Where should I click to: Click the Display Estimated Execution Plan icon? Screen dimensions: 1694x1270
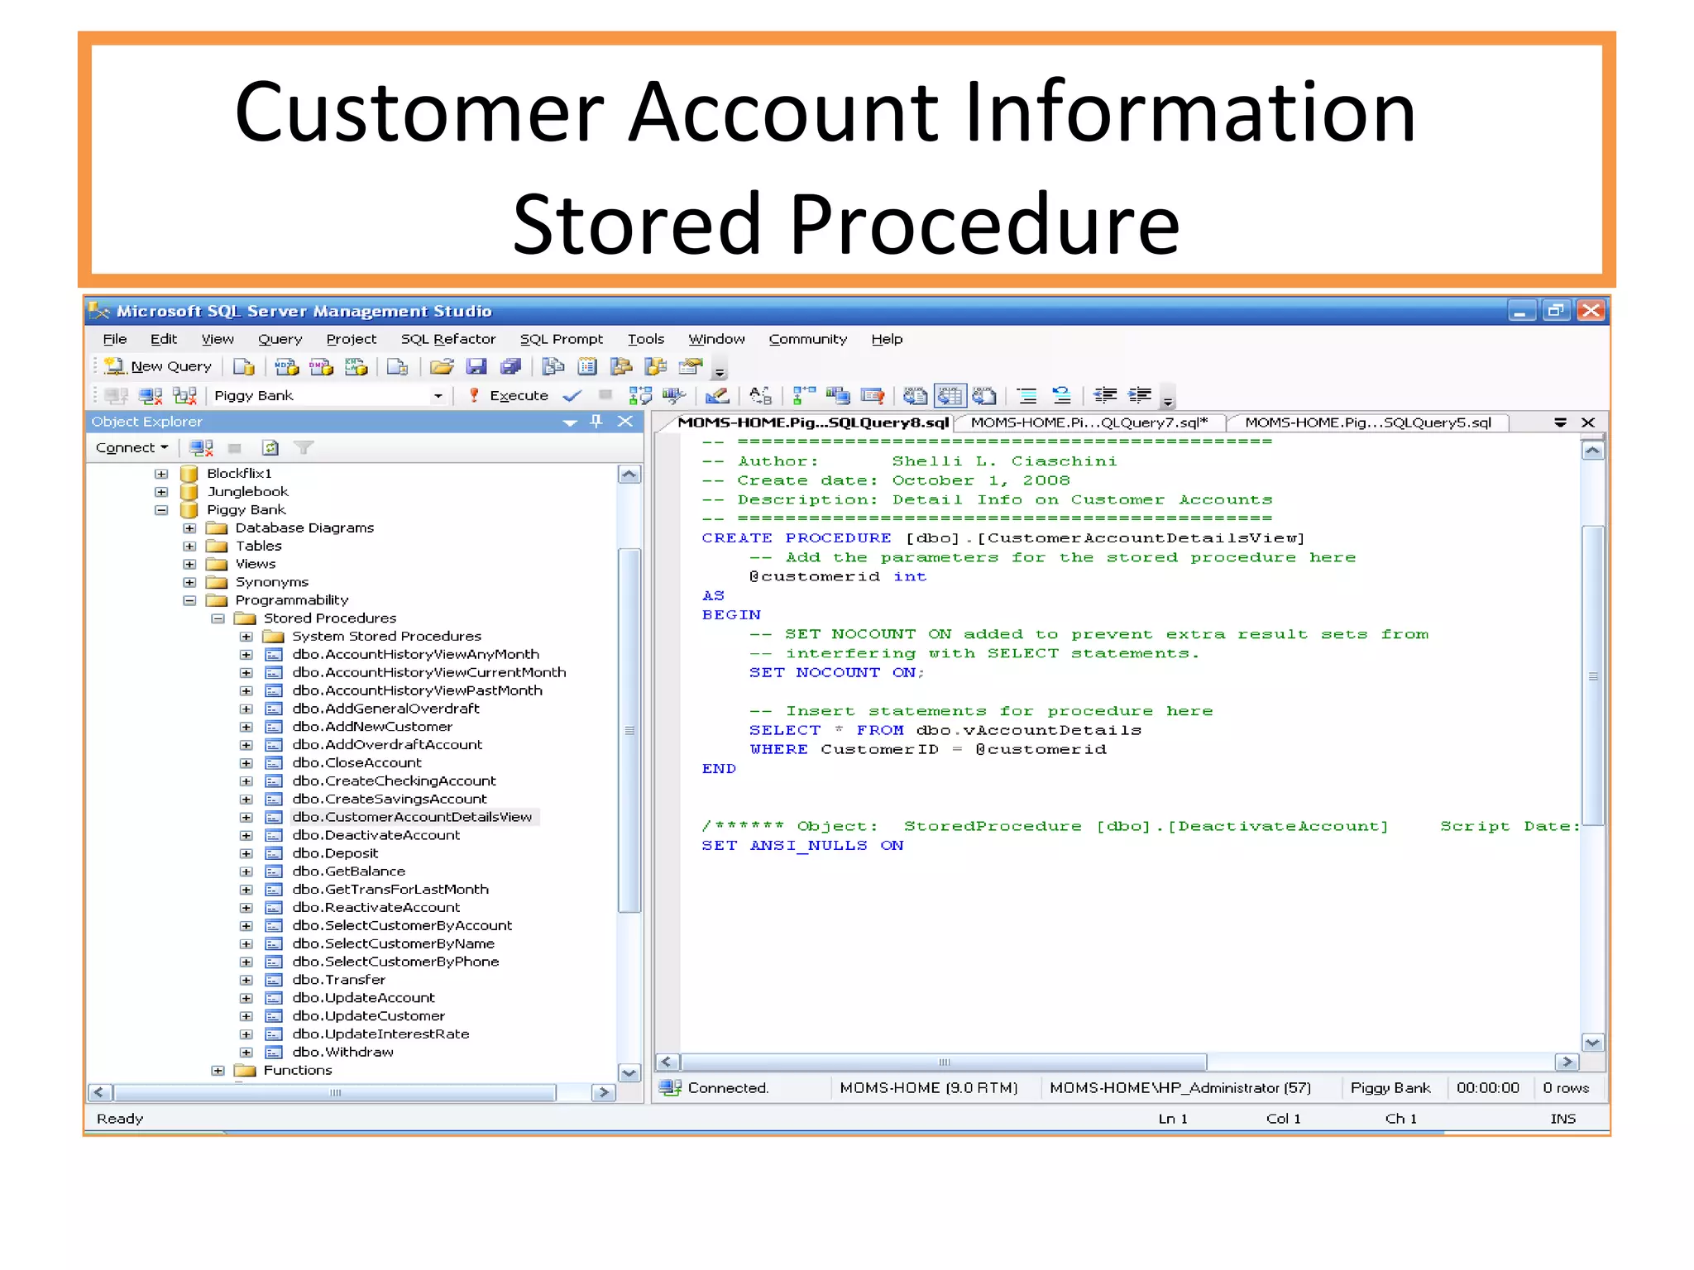(x=640, y=396)
